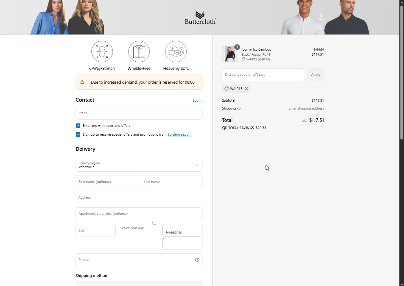
Task: Click the First name (optional) field
Action: coord(106,182)
